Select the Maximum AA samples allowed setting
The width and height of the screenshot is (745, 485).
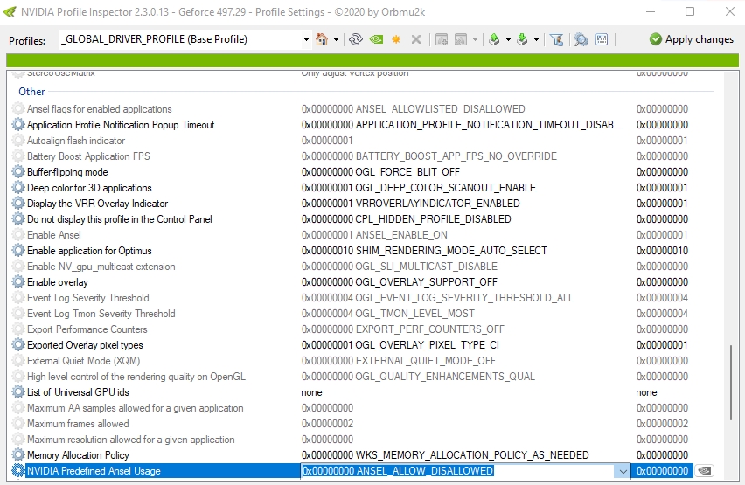(135, 408)
